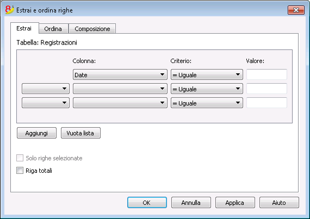Viewport: 310px width, 219px height.
Task: Click the Vuota lista button
Action: pos(80,133)
